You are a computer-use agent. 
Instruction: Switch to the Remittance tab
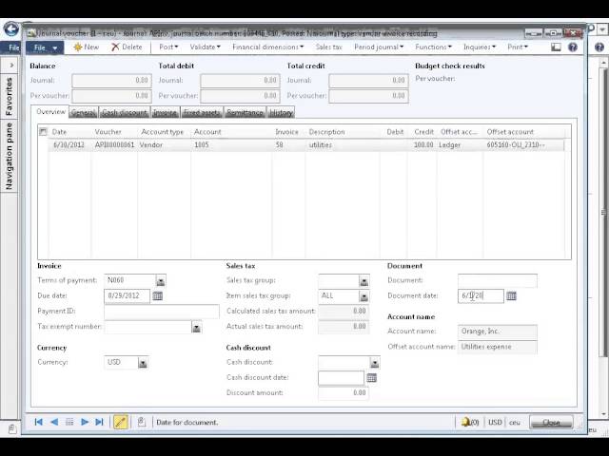(x=245, y=112)
